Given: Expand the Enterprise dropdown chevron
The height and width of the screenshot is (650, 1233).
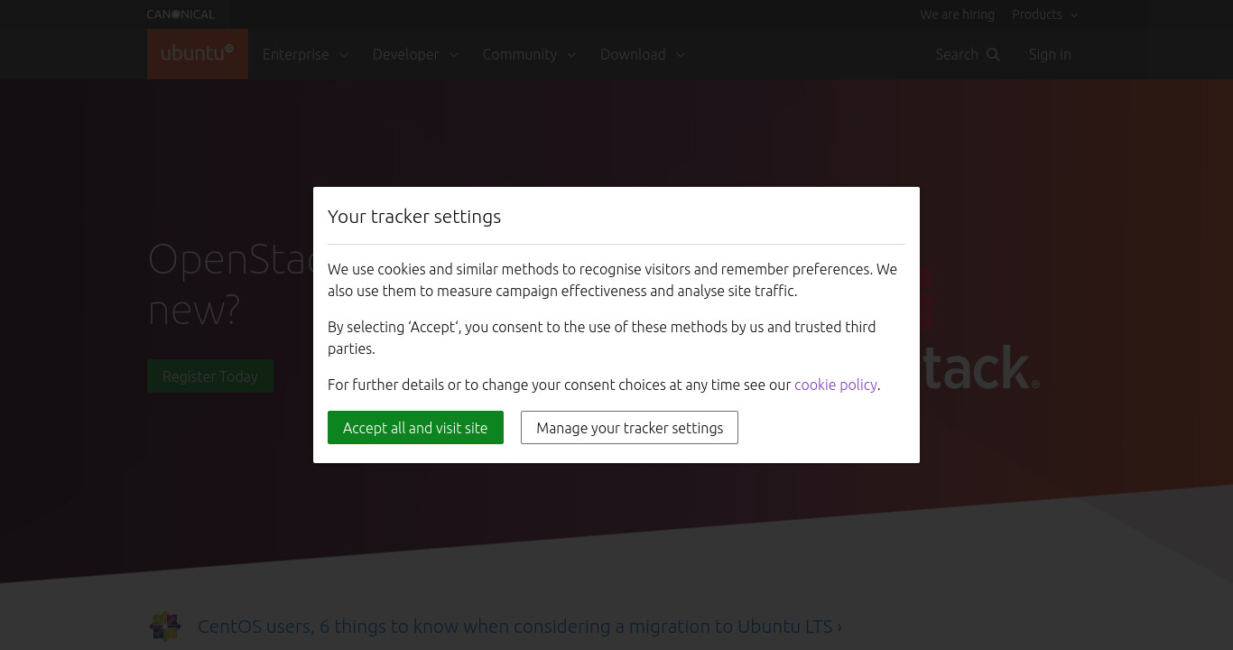Looking at the screenshot, I should [x=344, y=55].
